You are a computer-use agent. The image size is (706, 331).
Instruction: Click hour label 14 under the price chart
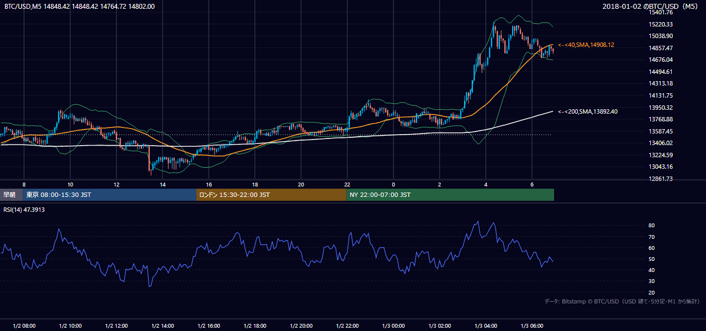(x=162, y=184)
